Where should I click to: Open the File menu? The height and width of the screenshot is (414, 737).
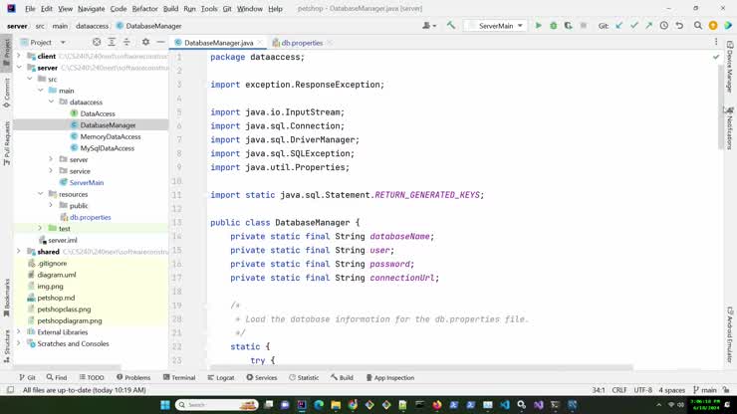[30, 8]
